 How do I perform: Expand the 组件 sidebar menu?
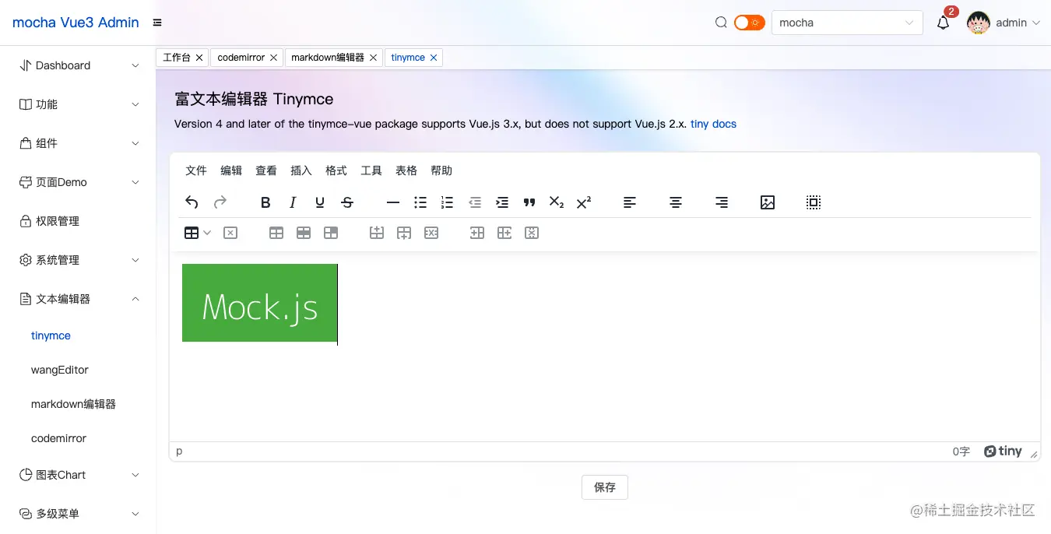(x=78, y=143)
